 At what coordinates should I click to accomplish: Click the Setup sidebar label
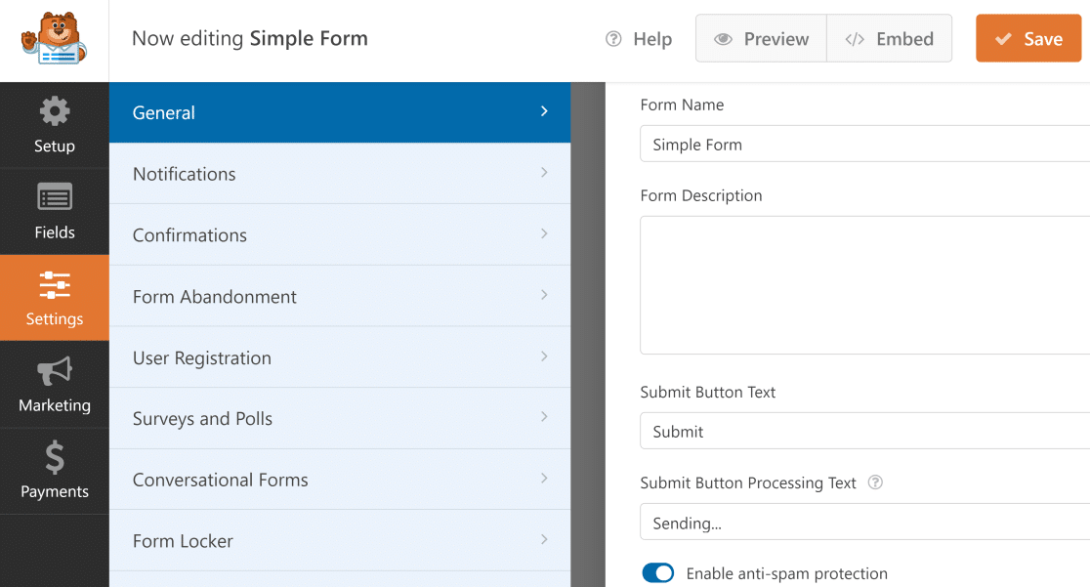(55, 147)
